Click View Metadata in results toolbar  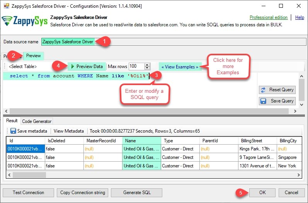68,131
